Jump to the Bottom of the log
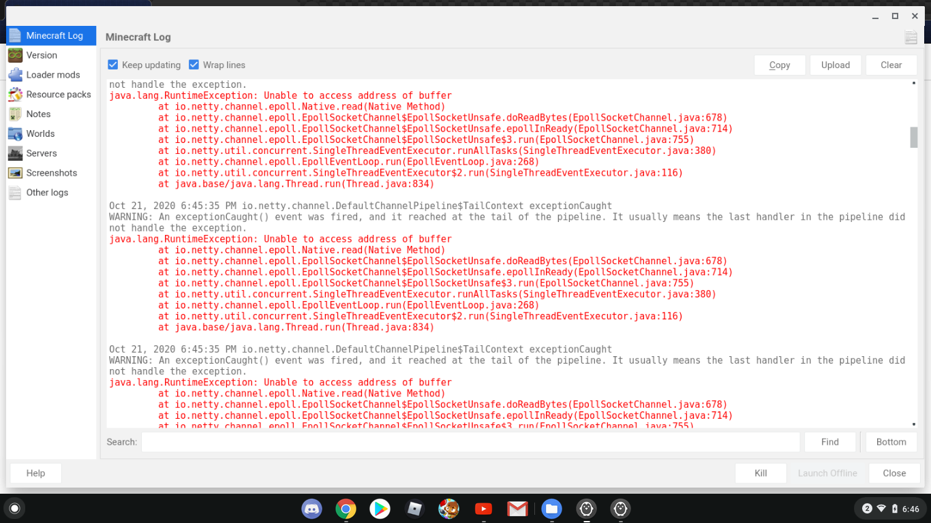931x523 pixels. coord(891,441)
